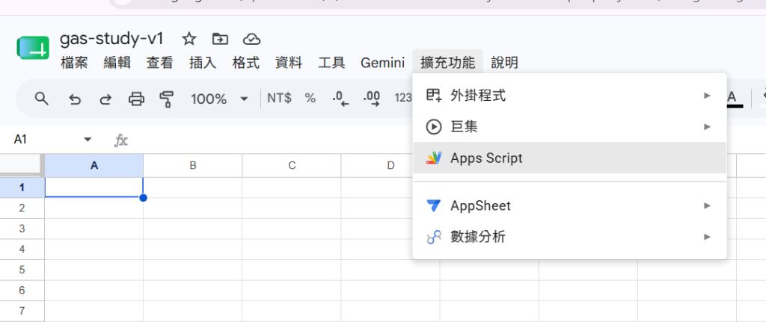Click the fill handle on cell A1
This screenshot has width=766, height=322.
(143, 197)
